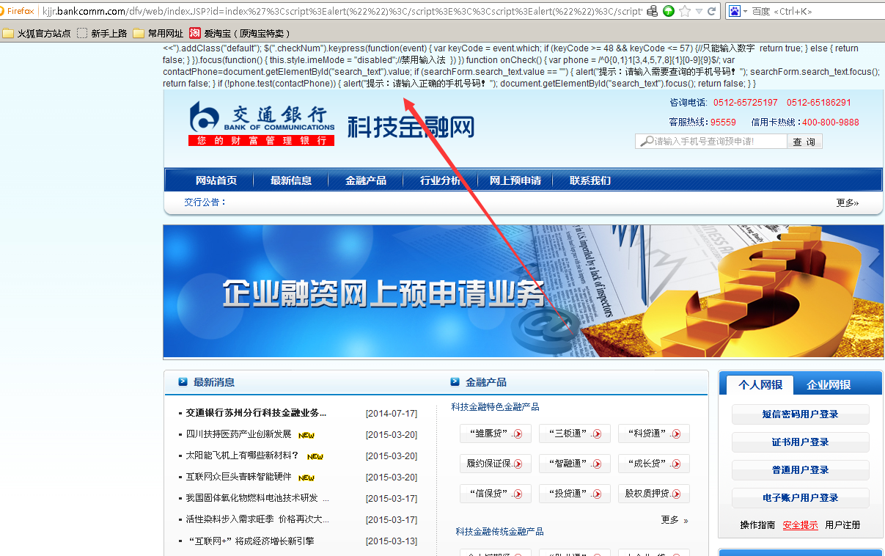Open the address bar history dropdown arrow
885x556 pixels.
(x=698, y=11)
